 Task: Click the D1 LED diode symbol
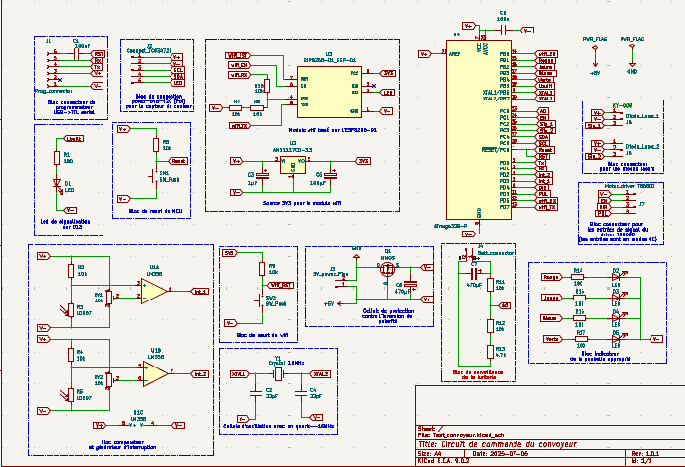tap(56, 183)
